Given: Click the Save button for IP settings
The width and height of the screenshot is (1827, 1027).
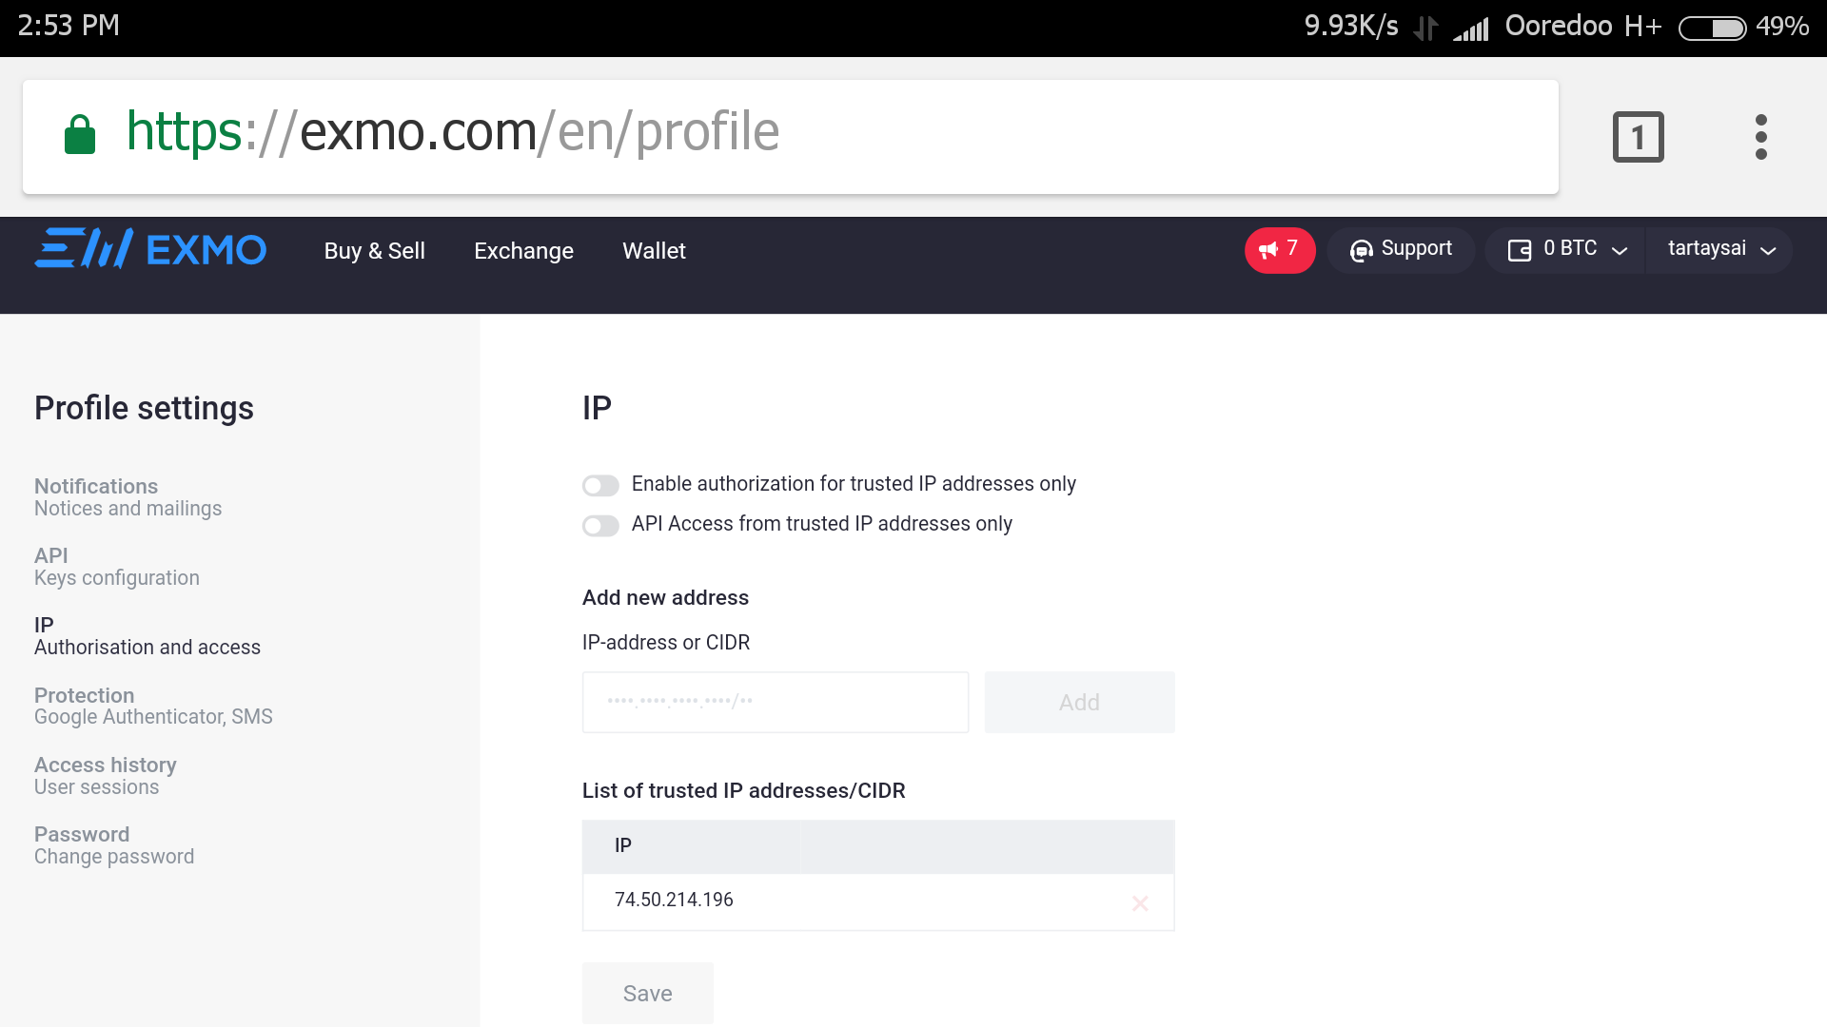Looking at the screenshot, I should [647, 992].
